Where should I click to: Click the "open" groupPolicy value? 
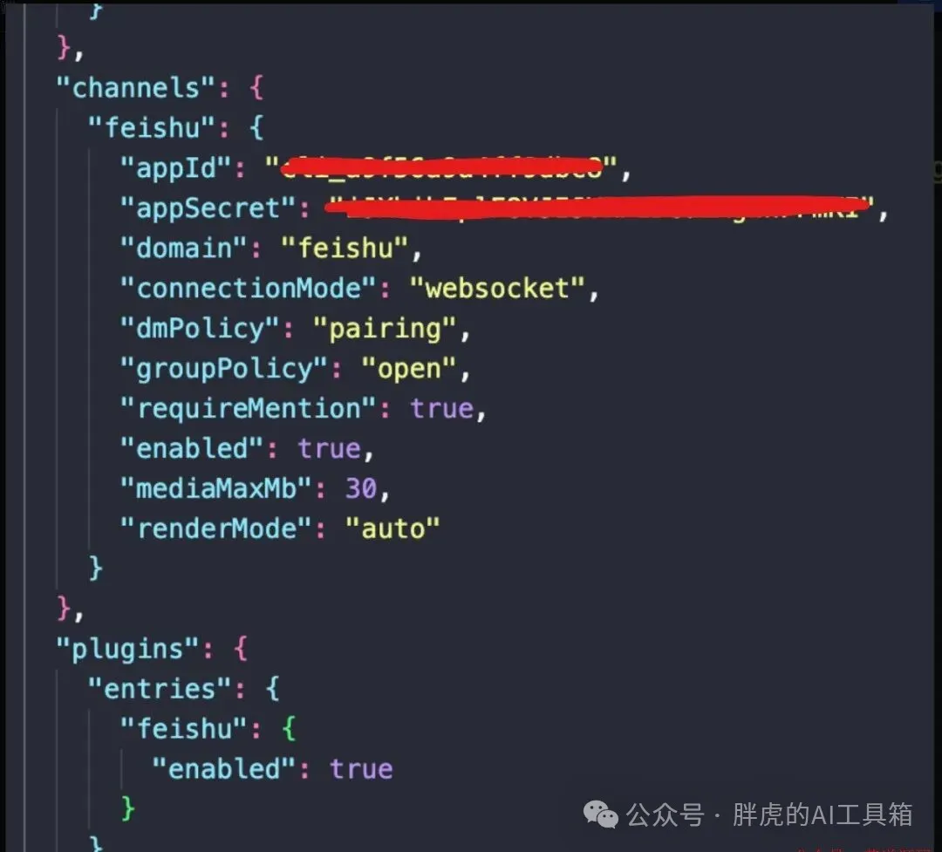point(408,368)
